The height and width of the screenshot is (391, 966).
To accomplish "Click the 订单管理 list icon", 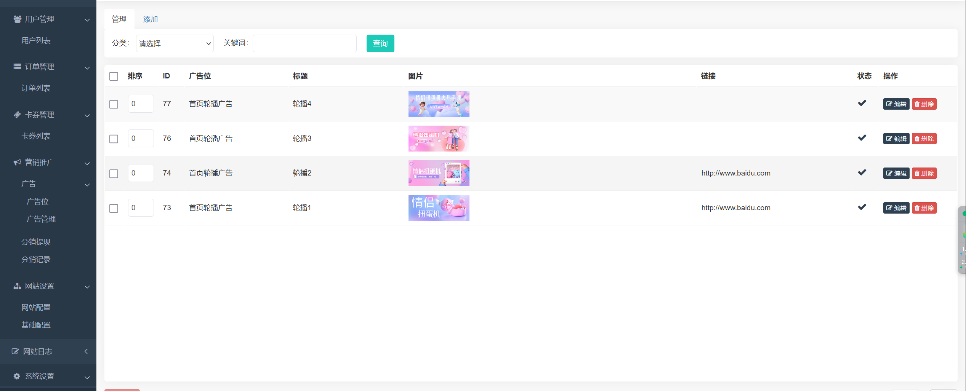I will tap(17, 67).
